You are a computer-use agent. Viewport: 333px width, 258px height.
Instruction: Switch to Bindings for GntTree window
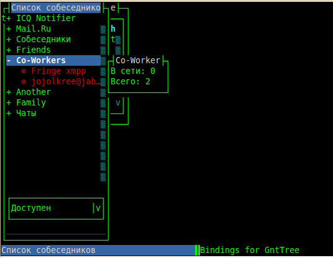[250, 251]
